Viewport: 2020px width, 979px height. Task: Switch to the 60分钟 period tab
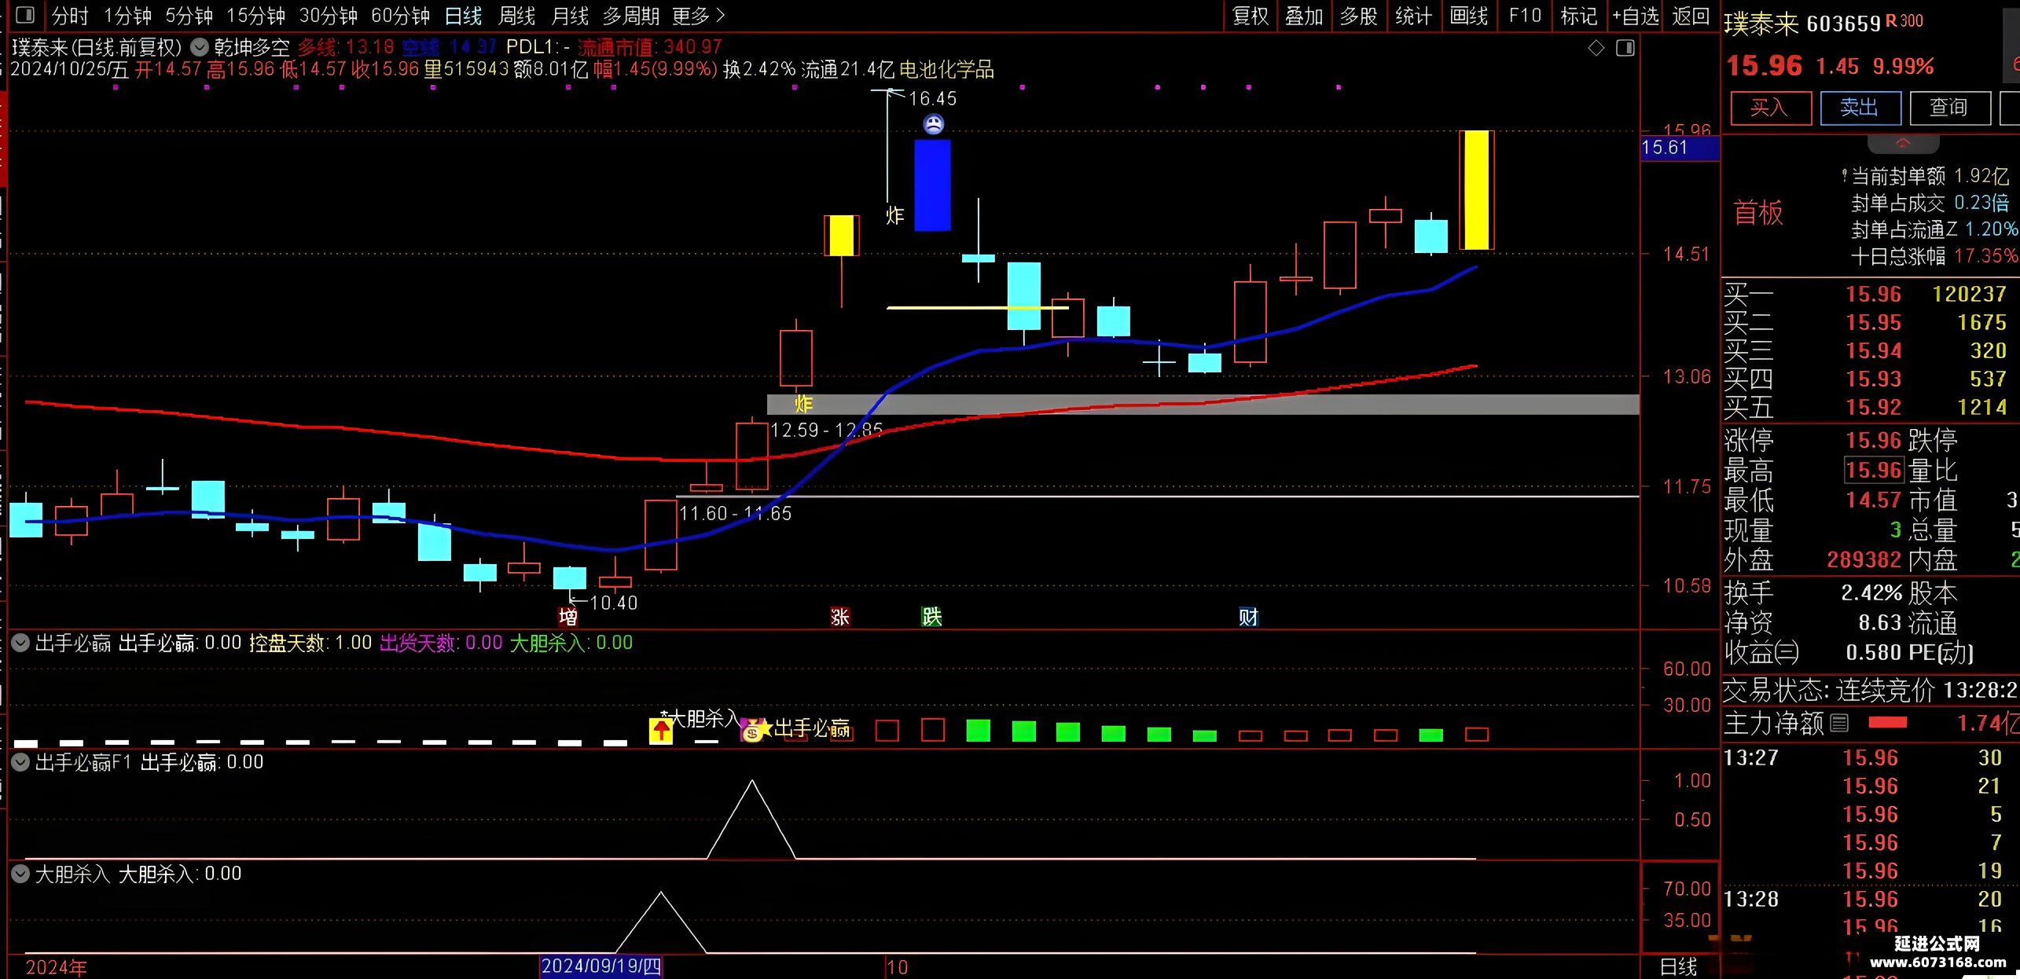click(400, 16)
